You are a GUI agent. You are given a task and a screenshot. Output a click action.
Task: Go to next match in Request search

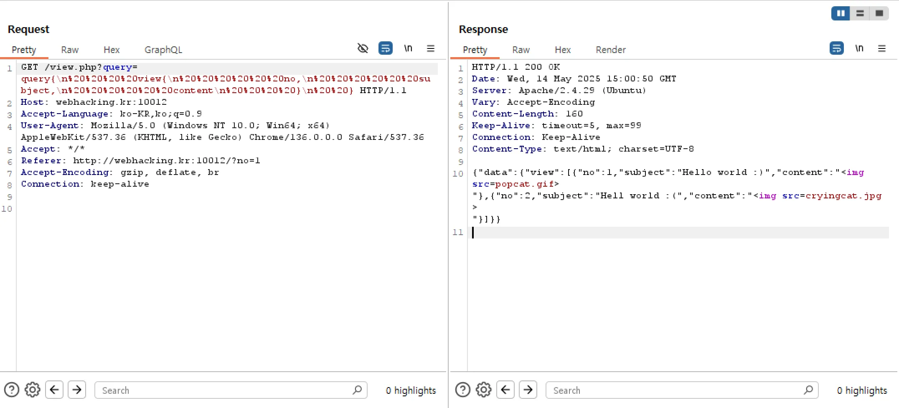[77, 390]
